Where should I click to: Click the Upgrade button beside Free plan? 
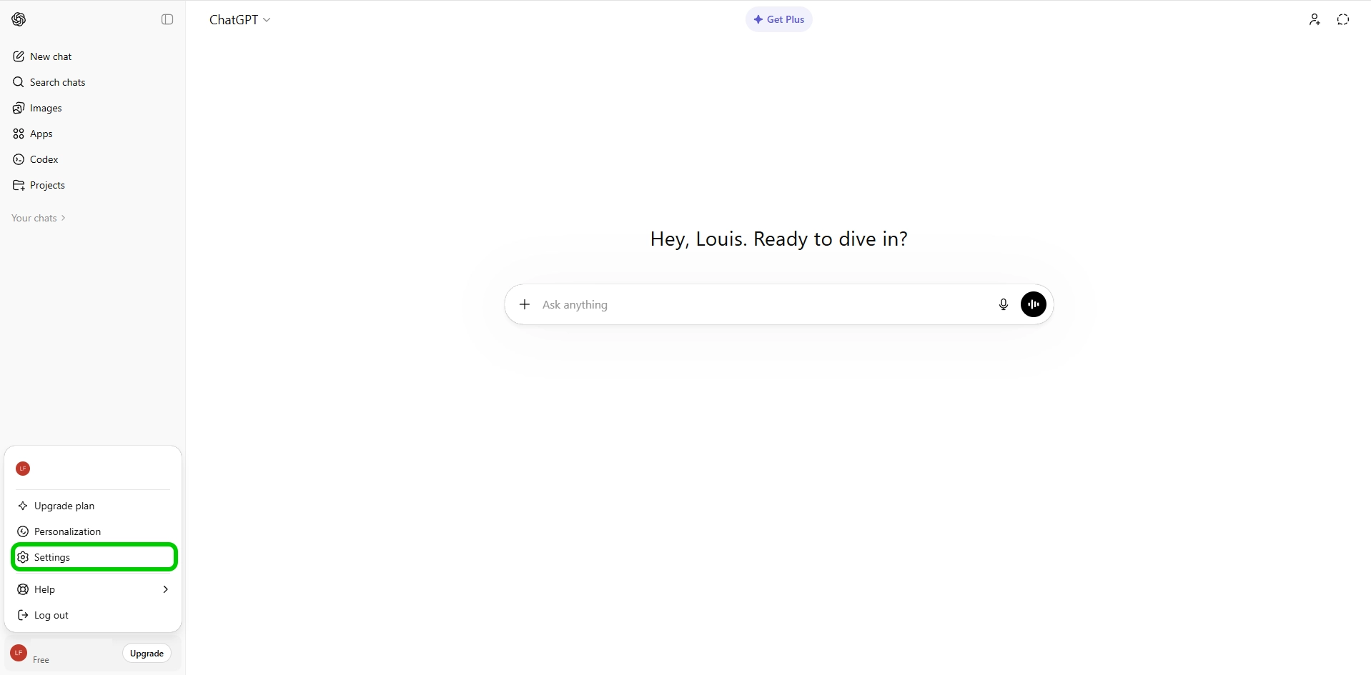pyautogui.click(x=147, y=654)
